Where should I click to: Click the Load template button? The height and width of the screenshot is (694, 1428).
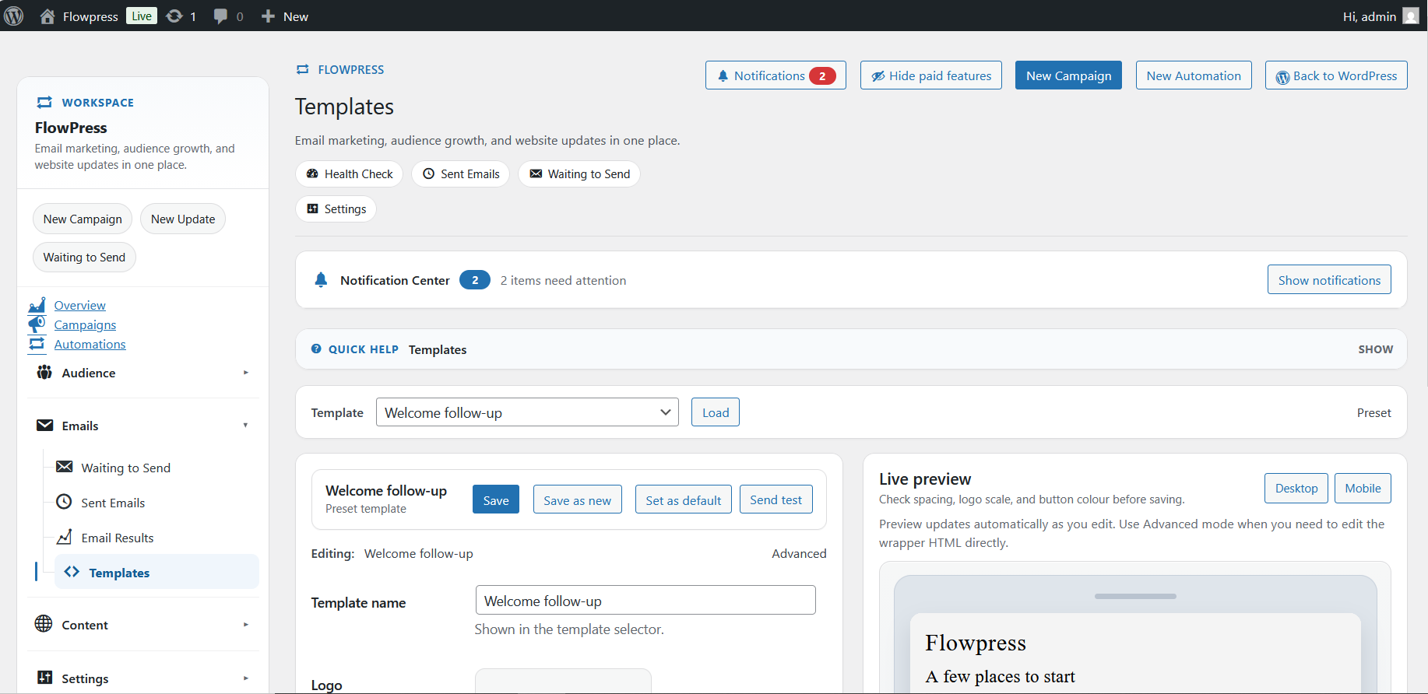pyautogui.click(x=716, y=412)
